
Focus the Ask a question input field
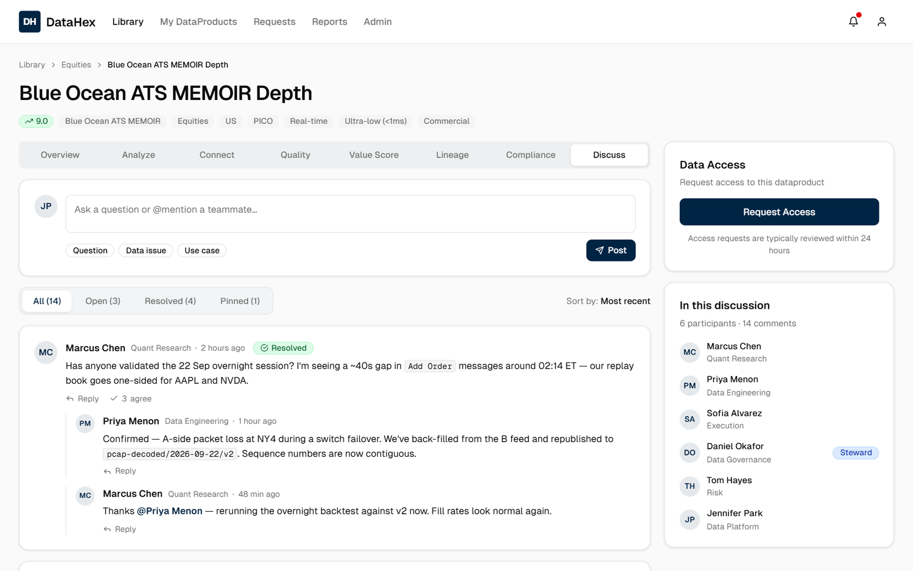click(x=350, y=214)
